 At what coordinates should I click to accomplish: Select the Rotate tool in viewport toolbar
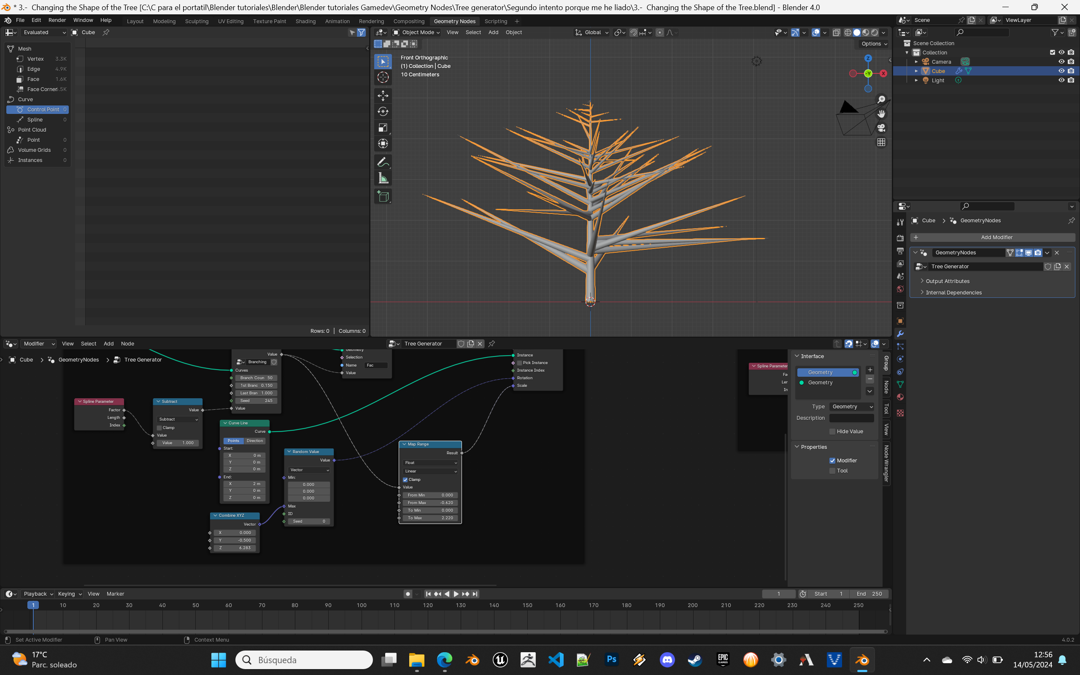pos(383,112)
